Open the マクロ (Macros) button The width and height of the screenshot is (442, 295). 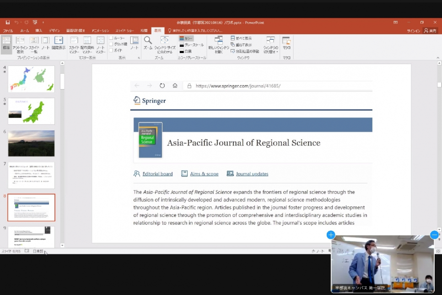point(286,43)
